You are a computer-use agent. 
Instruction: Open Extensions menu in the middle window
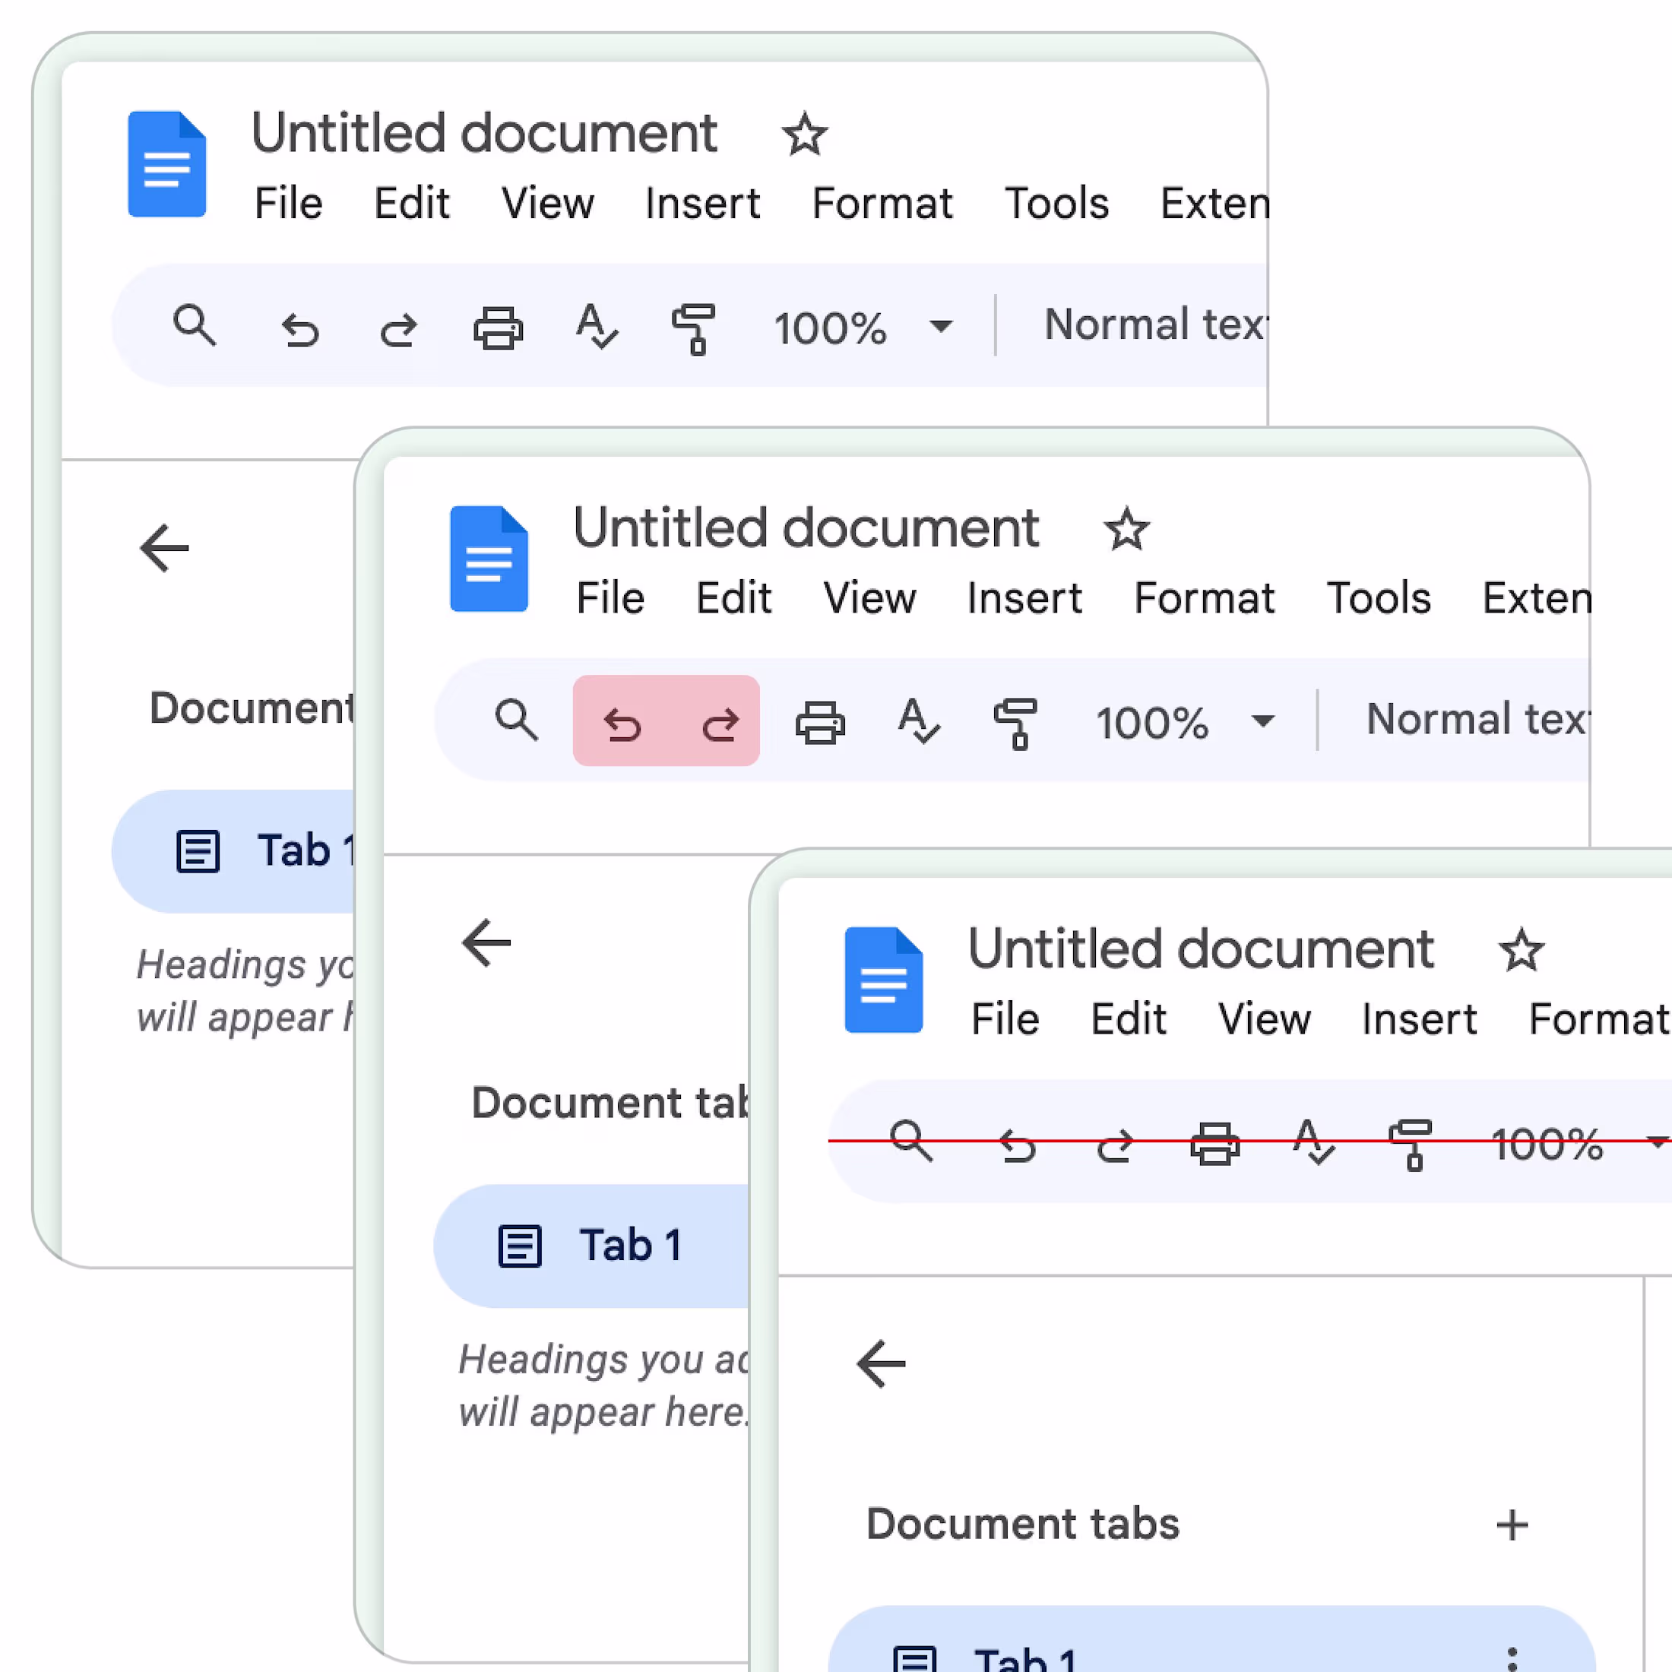click(1536, 599)
